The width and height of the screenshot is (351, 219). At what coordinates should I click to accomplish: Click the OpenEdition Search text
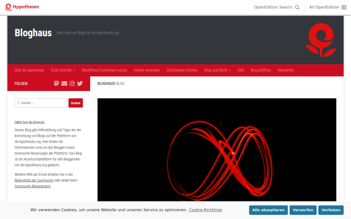tap(273, 7)
